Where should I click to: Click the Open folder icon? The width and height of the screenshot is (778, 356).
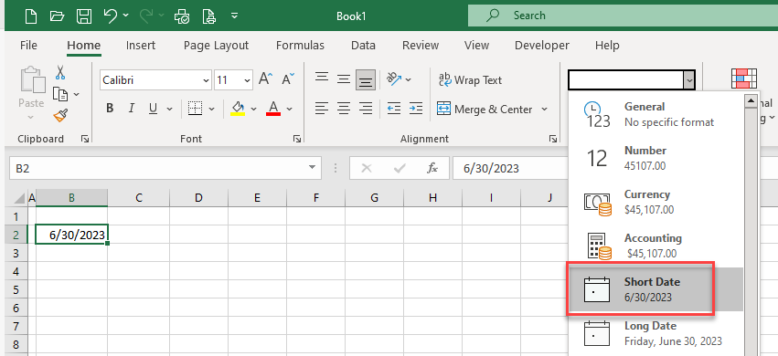pos(57,16)
